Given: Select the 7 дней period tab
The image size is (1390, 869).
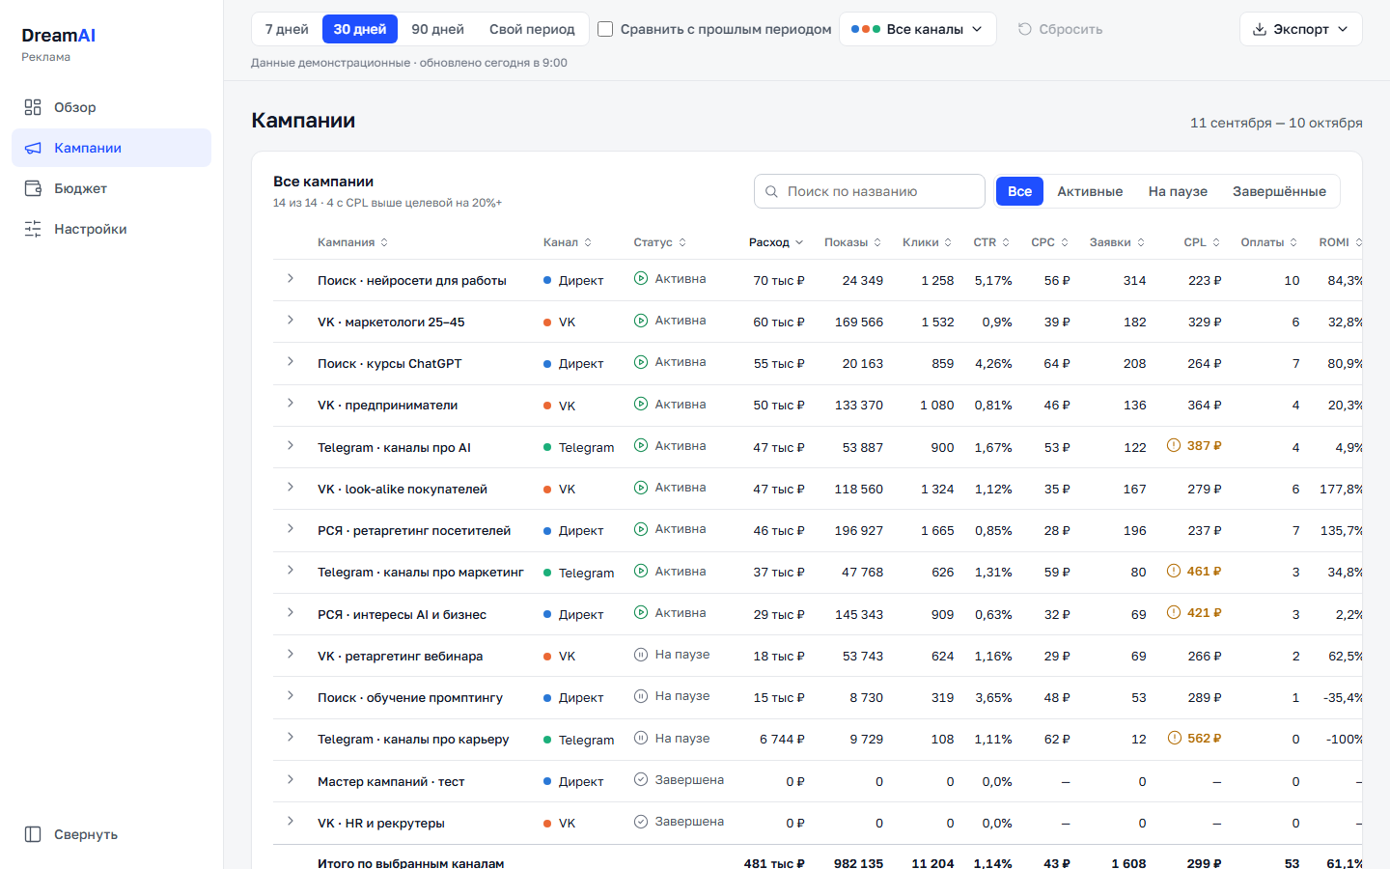Looking at the screenshot, I should (287, 29).
